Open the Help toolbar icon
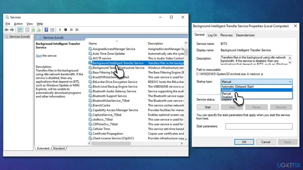303x170 pixels. tap(46, 30)
